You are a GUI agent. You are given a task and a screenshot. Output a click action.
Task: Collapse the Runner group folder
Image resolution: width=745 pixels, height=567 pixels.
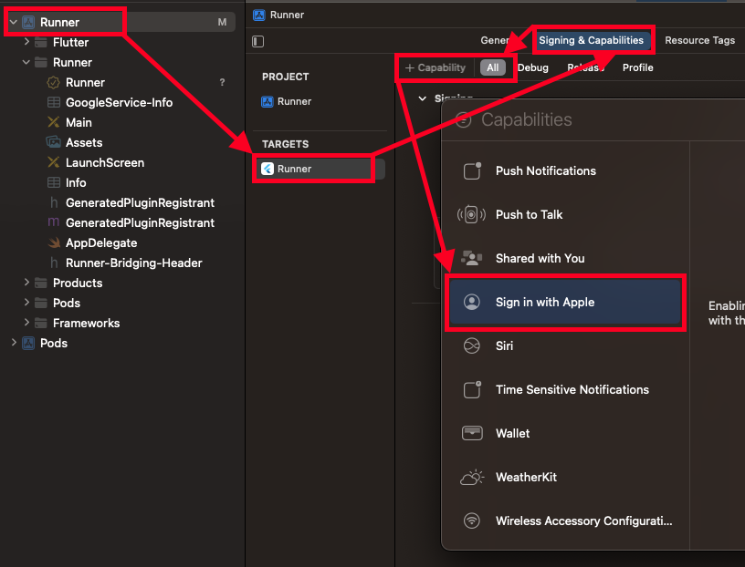tap(26, 62)
